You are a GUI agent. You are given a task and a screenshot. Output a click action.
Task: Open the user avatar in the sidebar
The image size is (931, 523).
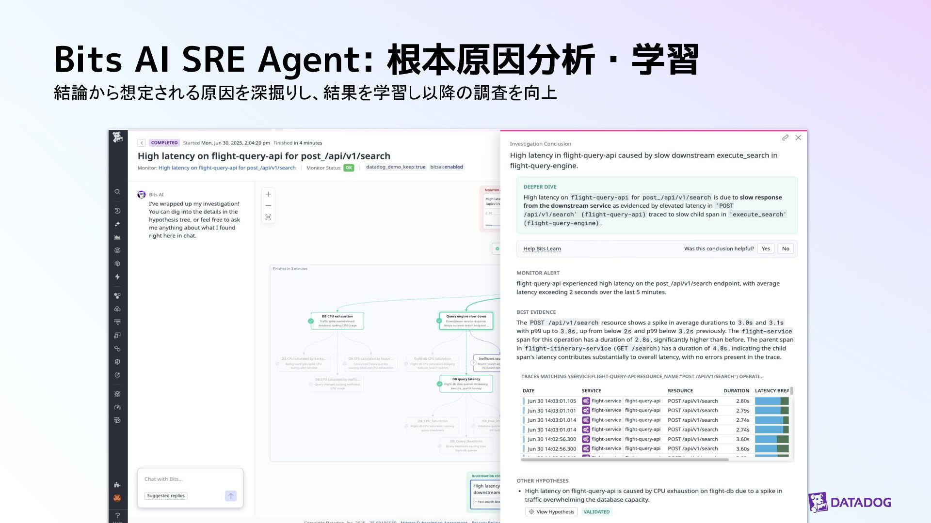(x=117, y=498)
